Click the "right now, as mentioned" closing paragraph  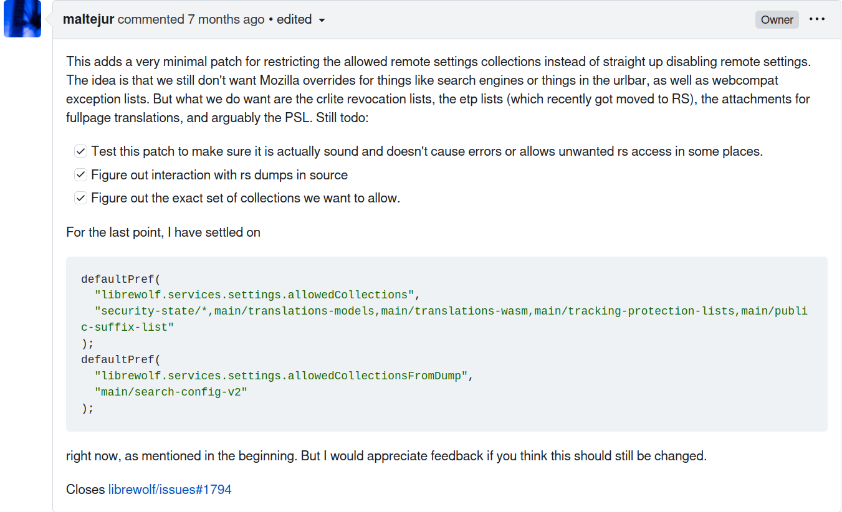pos(386,456)
